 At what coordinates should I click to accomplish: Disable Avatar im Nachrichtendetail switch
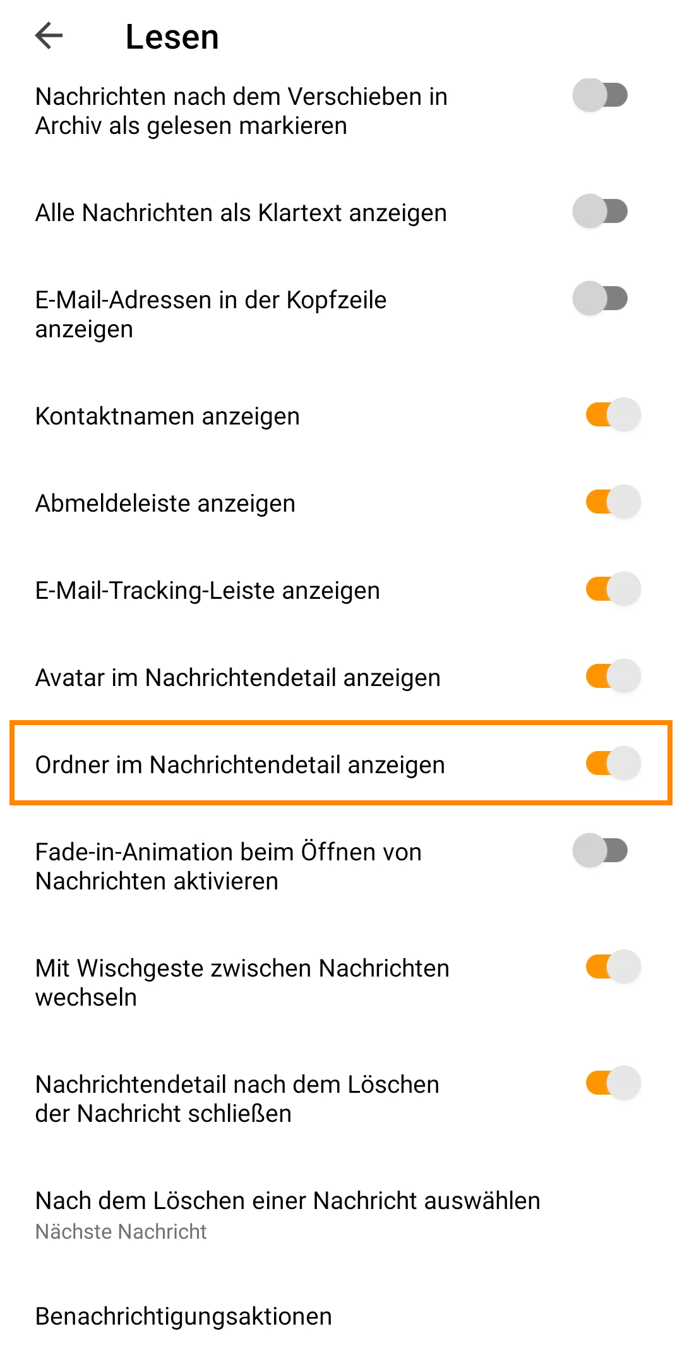coord(613,677)
